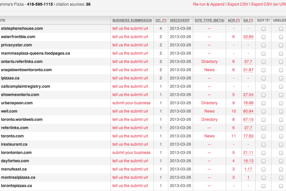Click DA value 77.83 for toronto.com
Screen dimensions: 286x191
point(248,136)
